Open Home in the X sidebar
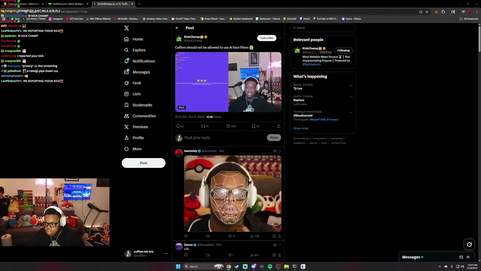The width and height of the screenshot is (481, 271). point(134,39)
